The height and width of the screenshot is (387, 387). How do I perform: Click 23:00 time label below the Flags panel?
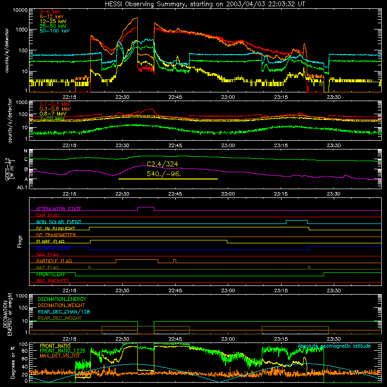coord(228,291)
